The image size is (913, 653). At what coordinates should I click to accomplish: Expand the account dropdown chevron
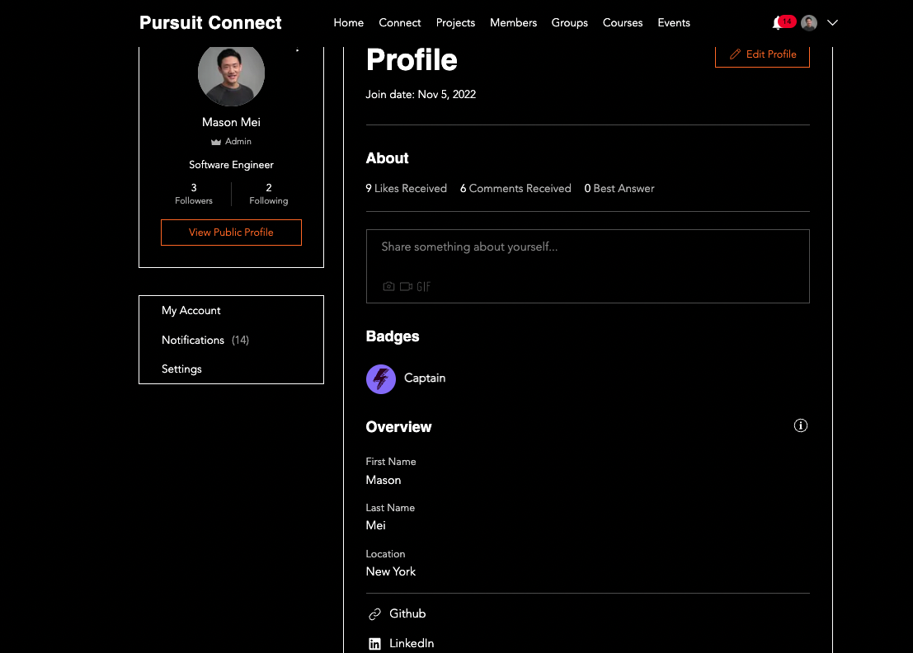click(x=833, y=22)
